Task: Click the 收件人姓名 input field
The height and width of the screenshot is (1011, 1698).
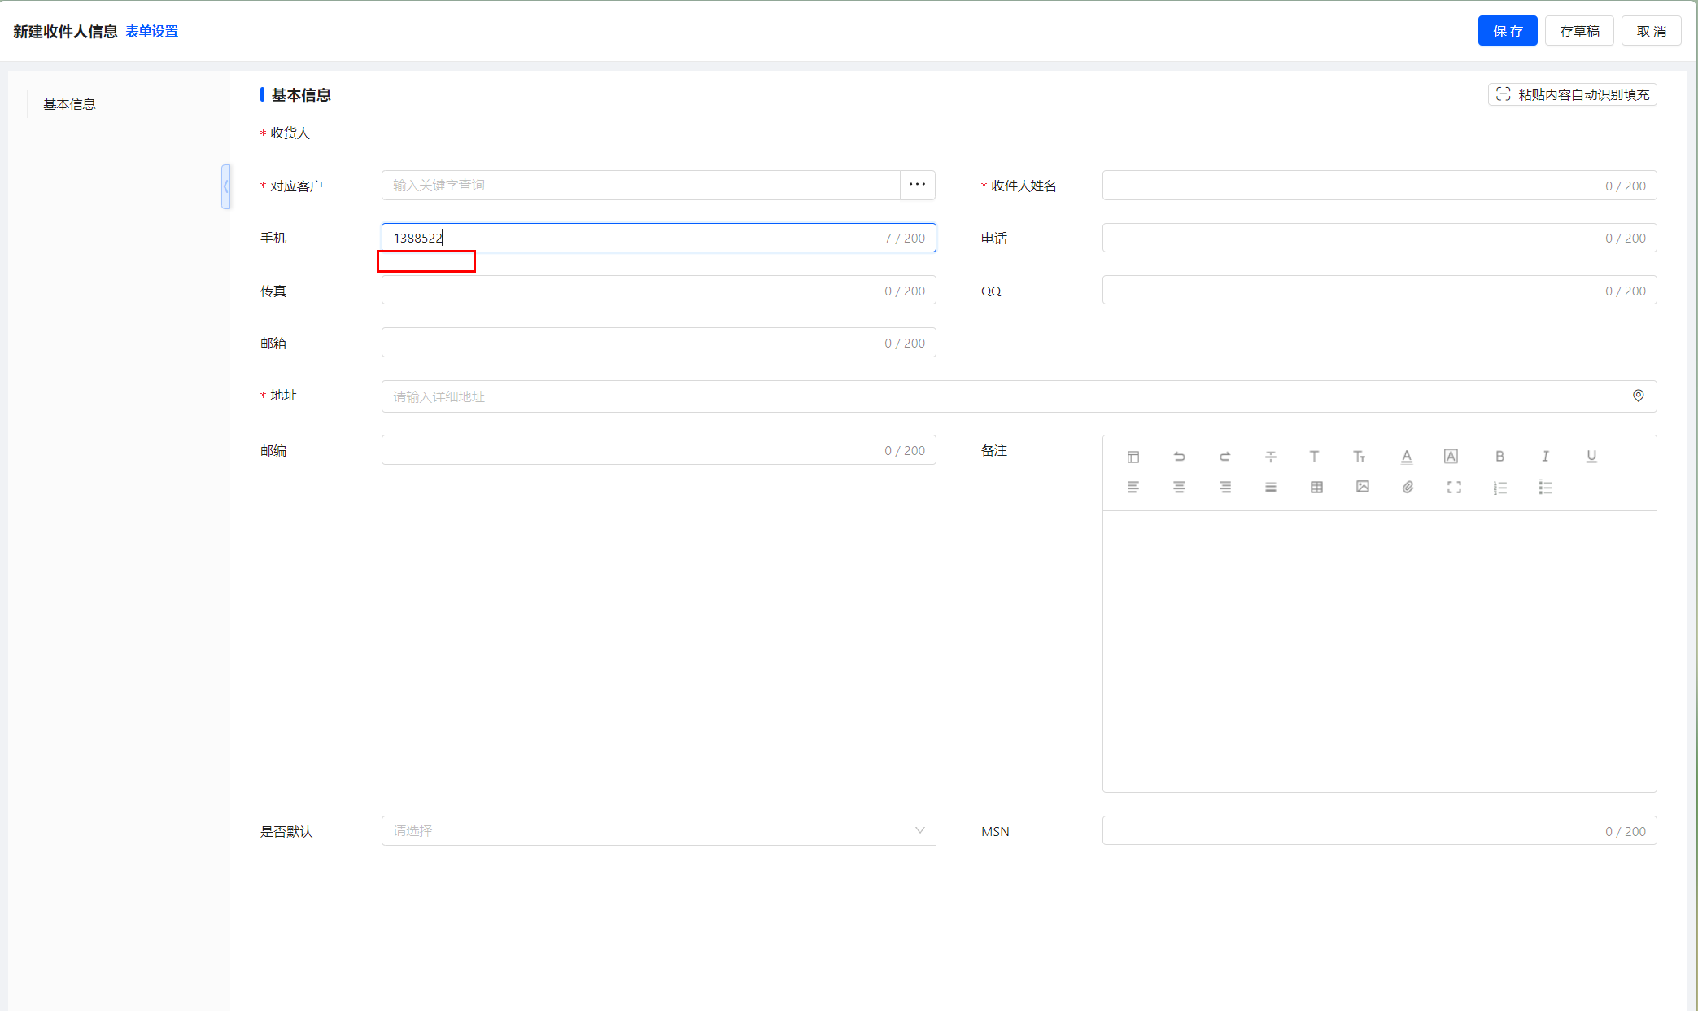Action: pyautogui.click(x=1380, y=186)
